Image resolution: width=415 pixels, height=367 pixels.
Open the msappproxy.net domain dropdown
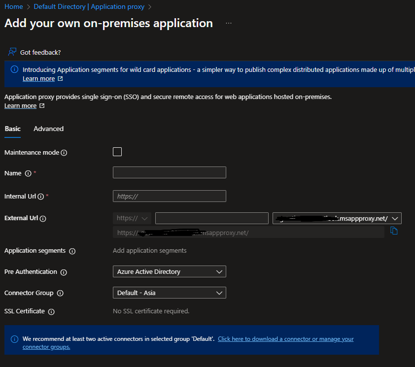click(397, 218)
